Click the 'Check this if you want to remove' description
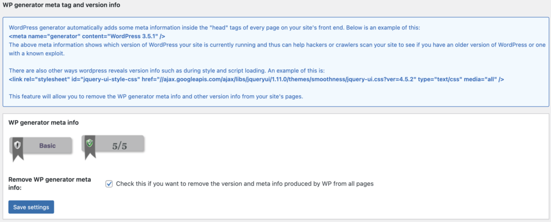Image resolution: width=551 pixels, height=222 pixels. coord(245,184)
